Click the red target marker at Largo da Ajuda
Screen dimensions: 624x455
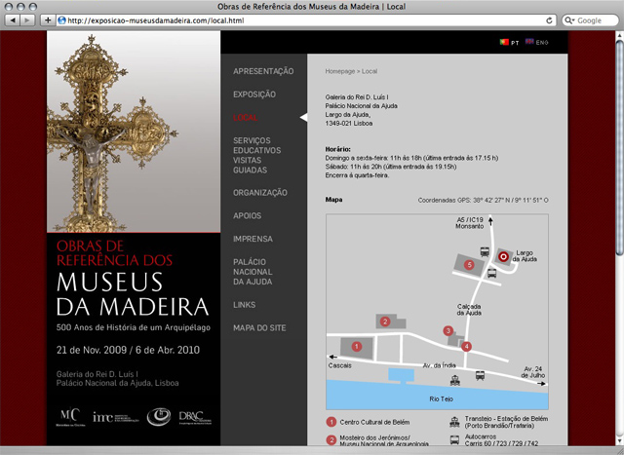[503, 257]
